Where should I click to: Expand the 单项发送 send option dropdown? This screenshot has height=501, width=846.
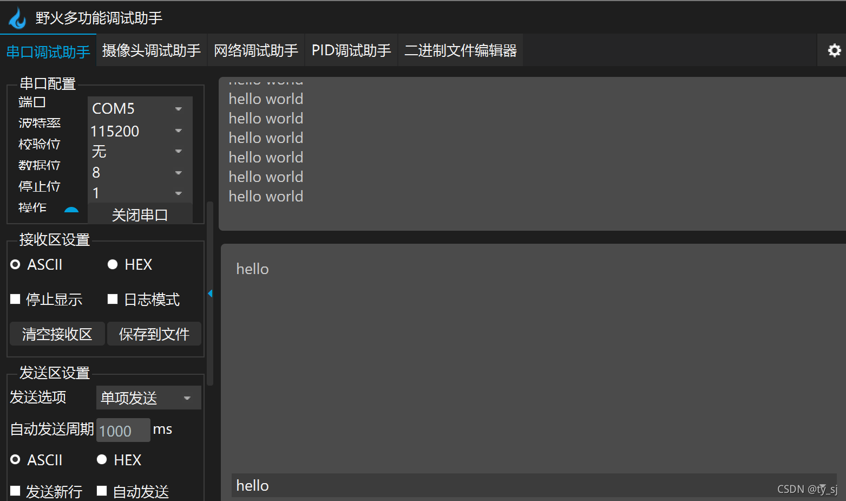[x=149, y=398]
